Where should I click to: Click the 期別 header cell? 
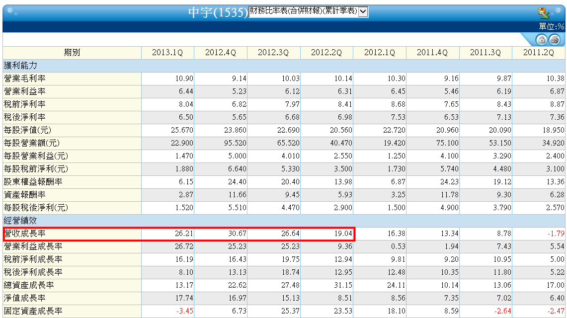click(x=72, y=53)
